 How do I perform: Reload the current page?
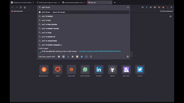[21, 7]
